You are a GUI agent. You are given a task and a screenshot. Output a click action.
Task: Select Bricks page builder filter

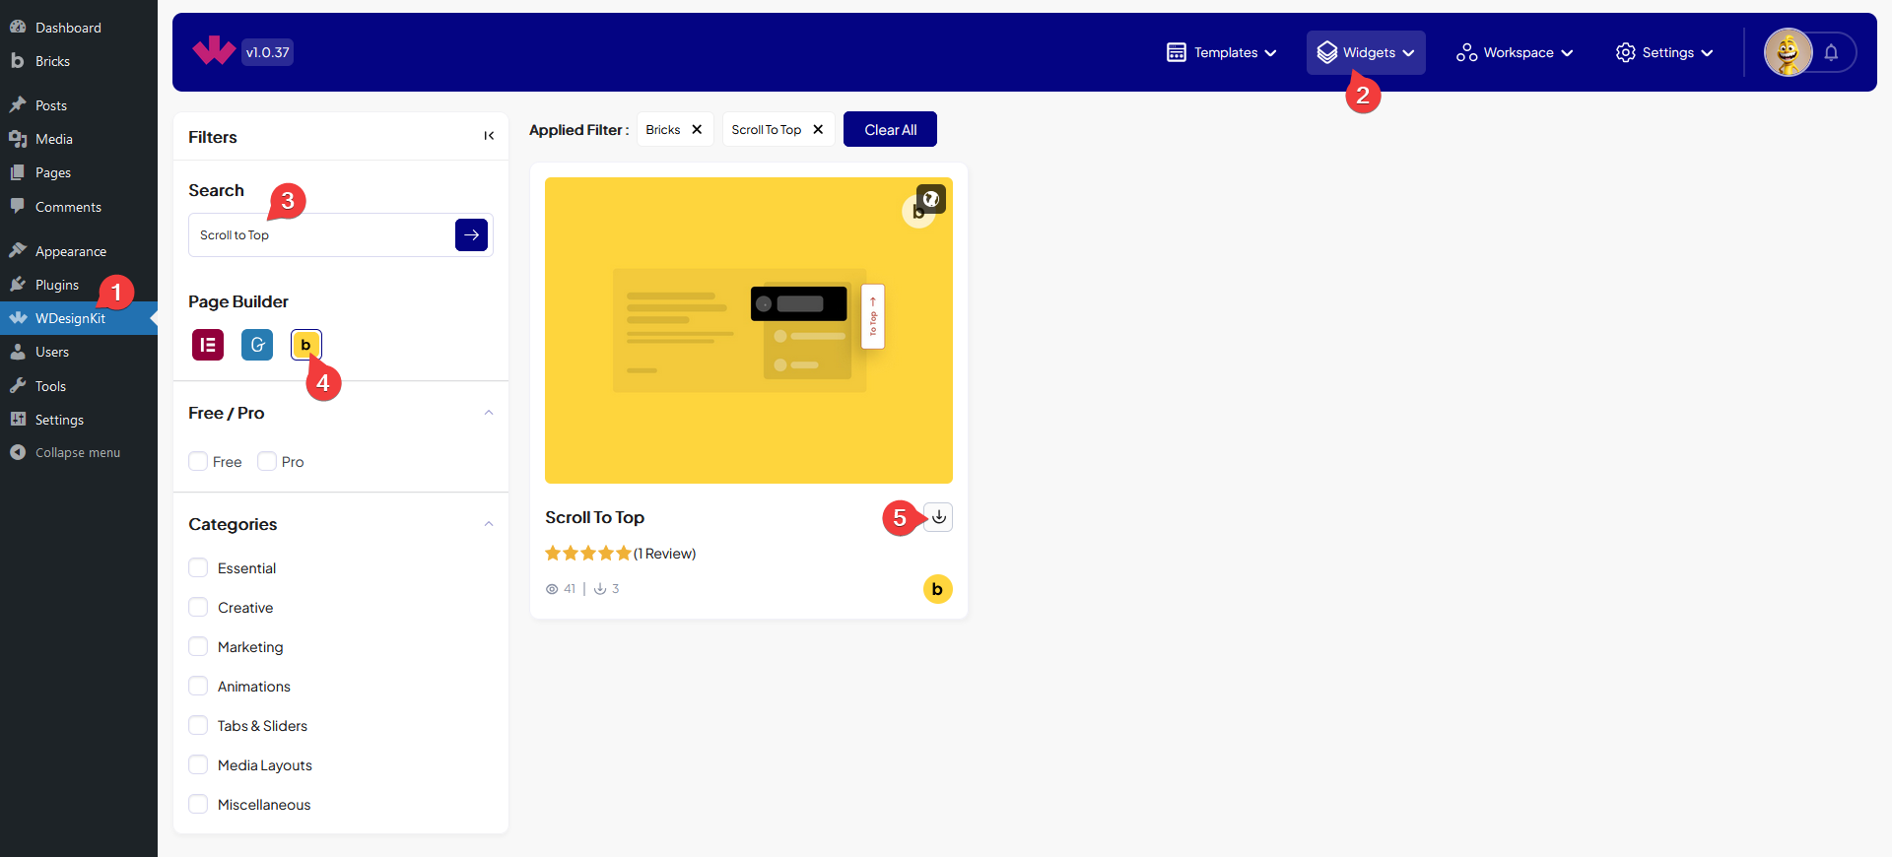click(x=306, y=345)
